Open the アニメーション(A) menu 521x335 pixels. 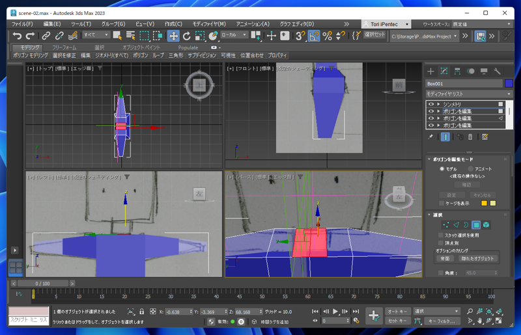point(253,24)
